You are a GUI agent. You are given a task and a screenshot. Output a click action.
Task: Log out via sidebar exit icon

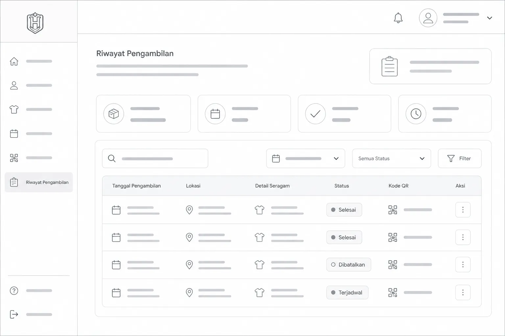click(14, 314)
